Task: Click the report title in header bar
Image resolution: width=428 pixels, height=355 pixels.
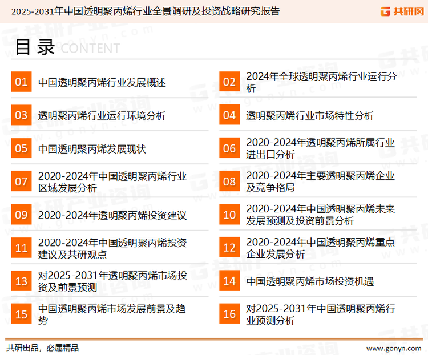Action: click(x=146, y=11)
